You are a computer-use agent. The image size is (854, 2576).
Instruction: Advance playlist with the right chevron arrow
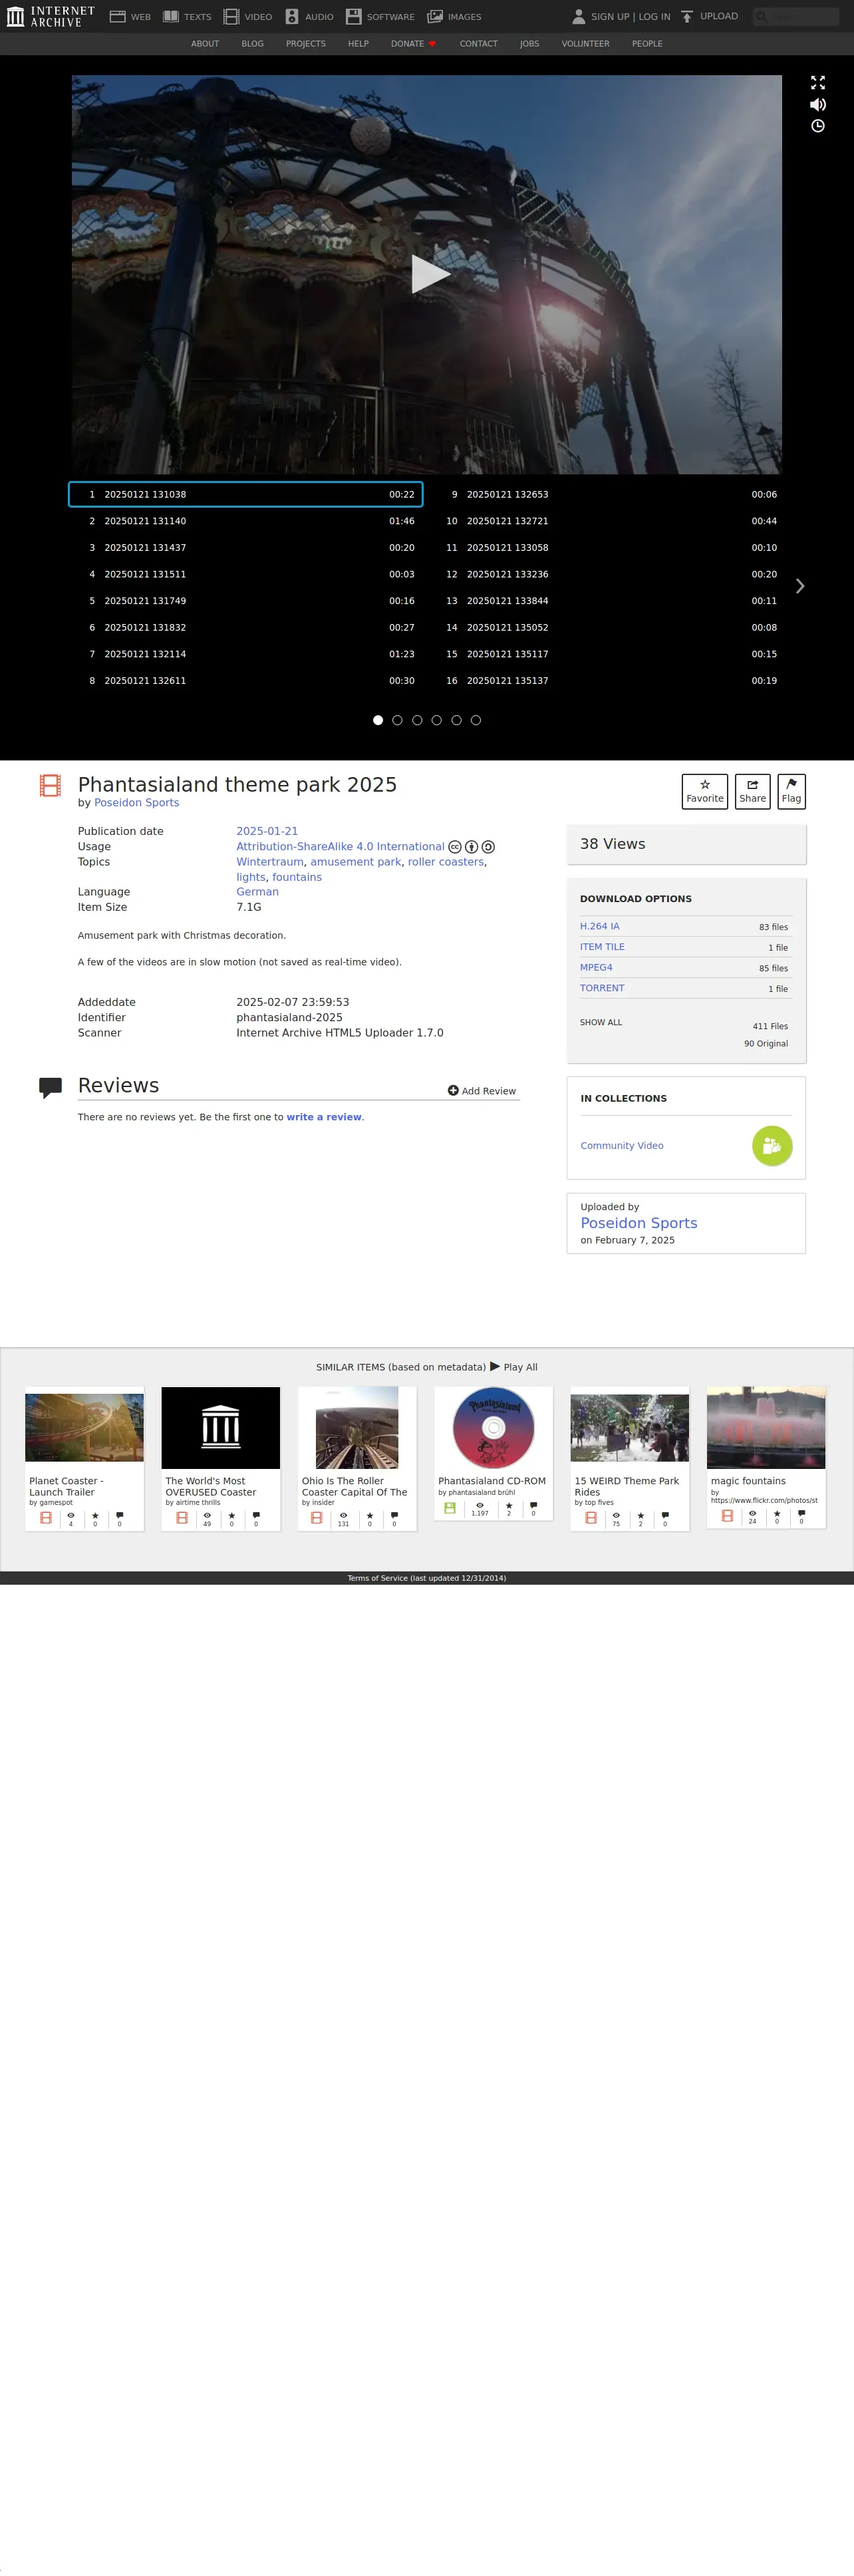(800, 586)
